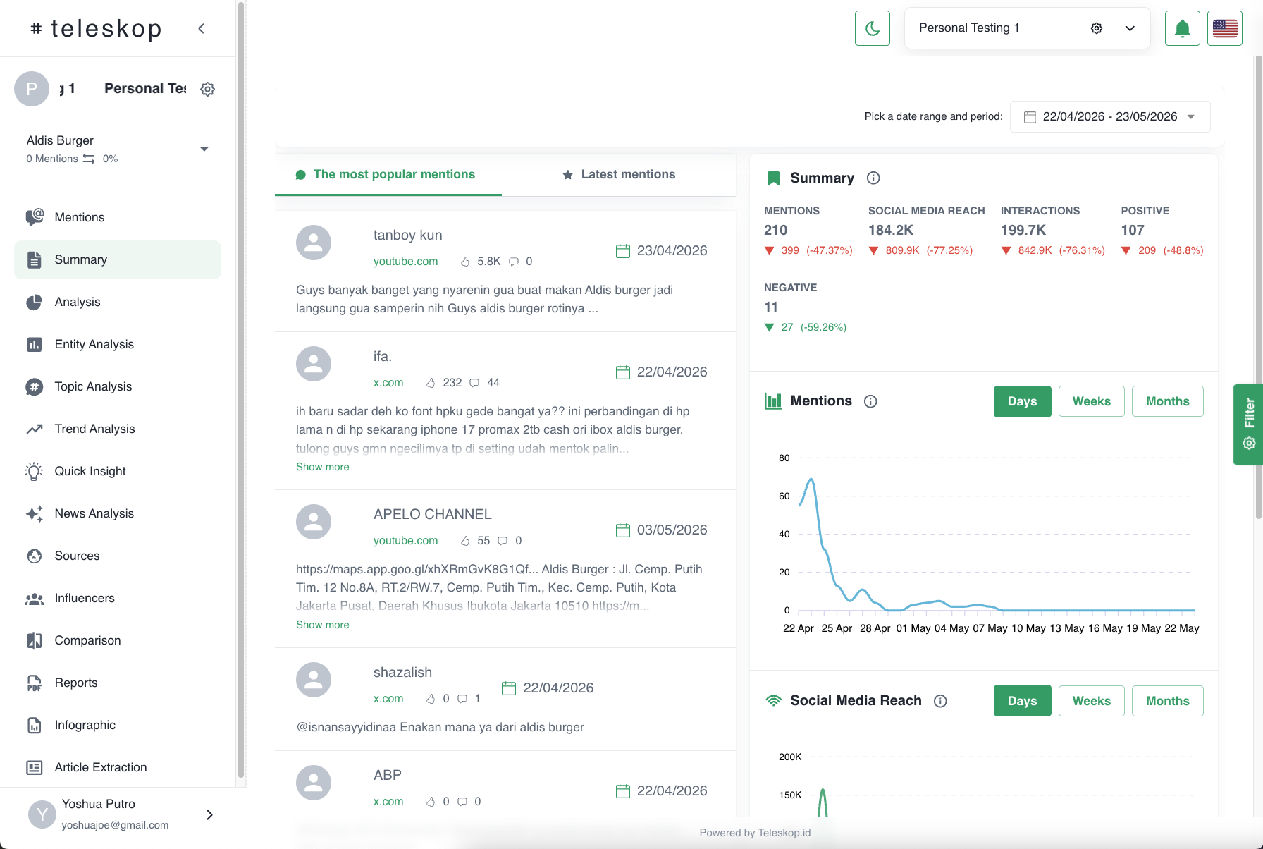Click the Comparison icon in the sidebar
This screenshot has height=849, width=1263.
pos(34,640)
